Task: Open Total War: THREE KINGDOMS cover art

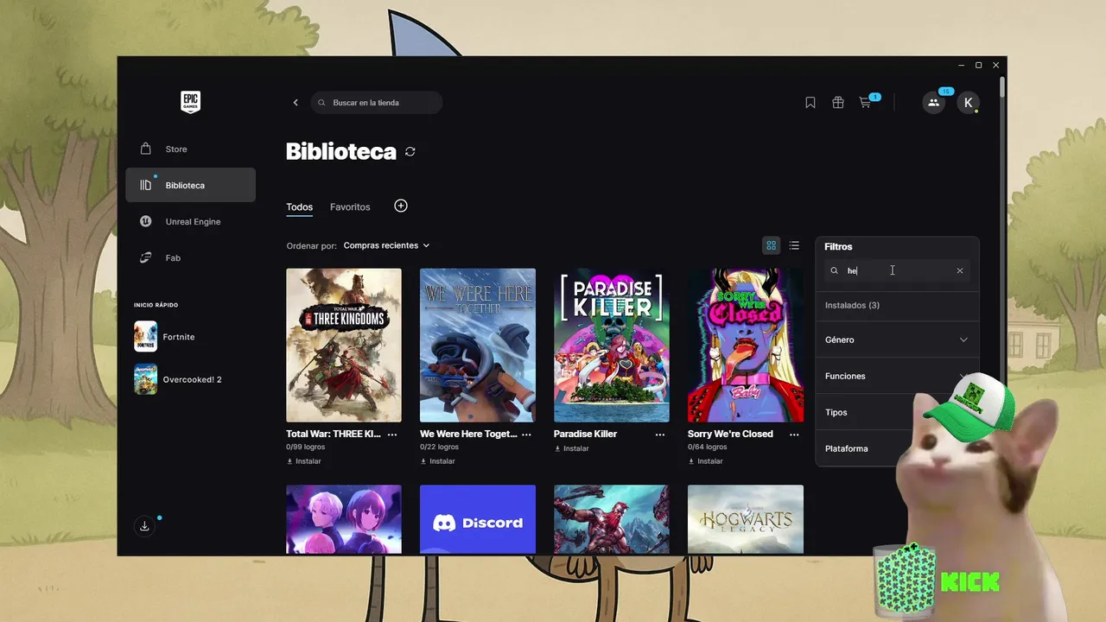Action: (x=344, y=345)
